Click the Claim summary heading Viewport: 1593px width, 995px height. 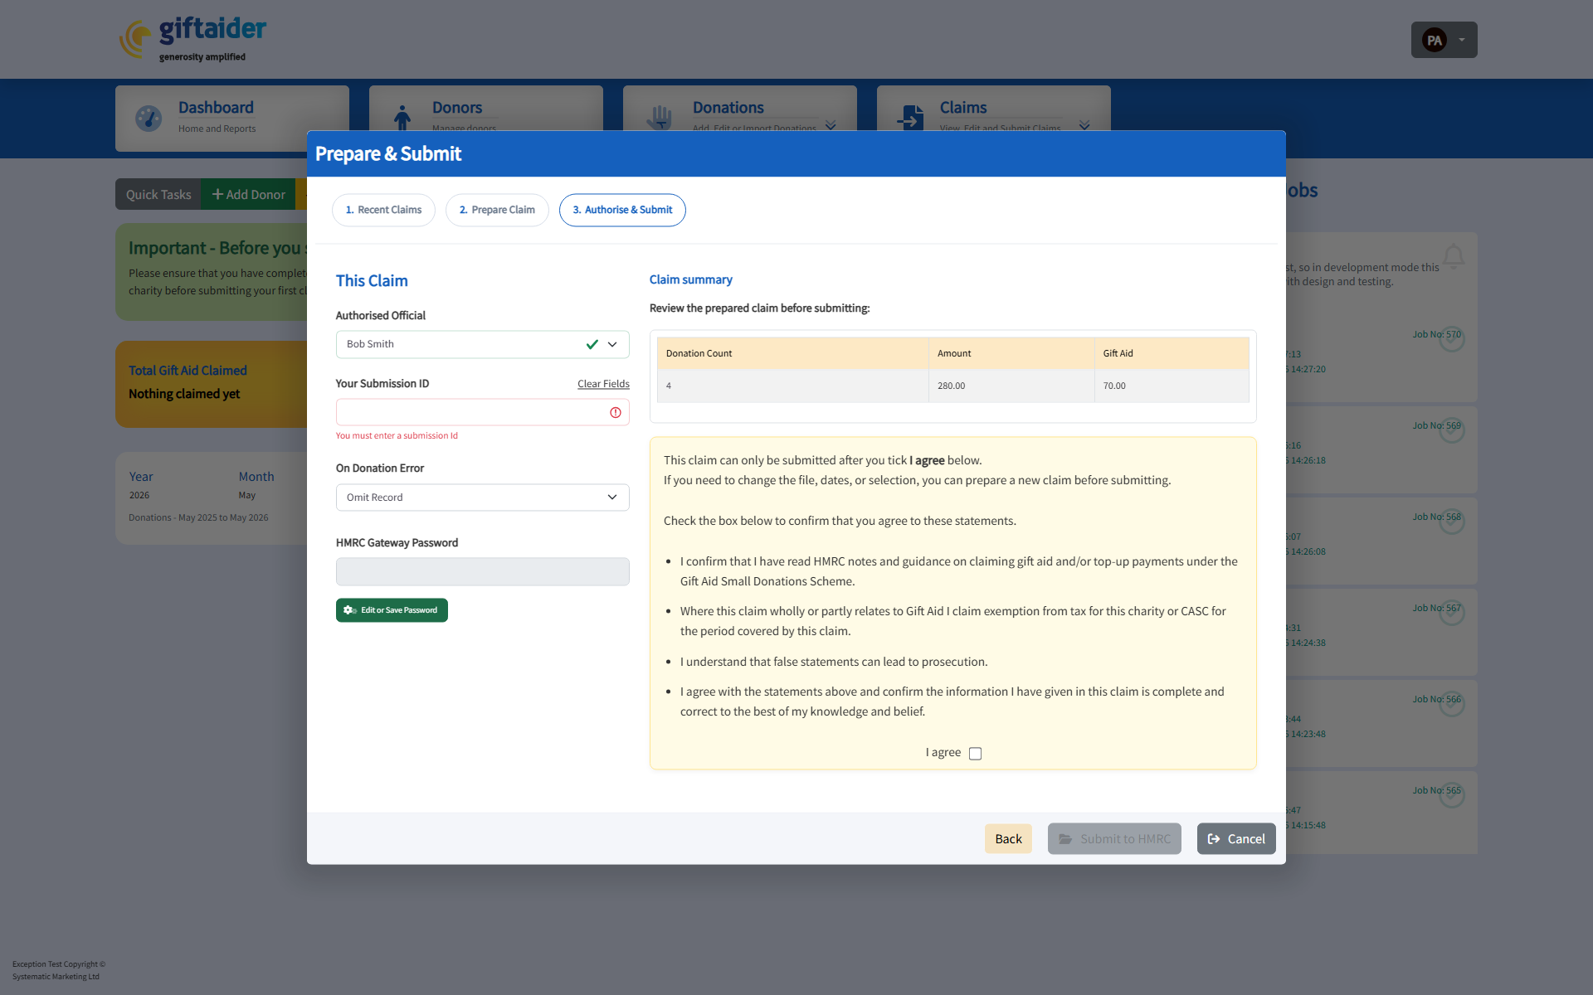(x=690, y=279)
